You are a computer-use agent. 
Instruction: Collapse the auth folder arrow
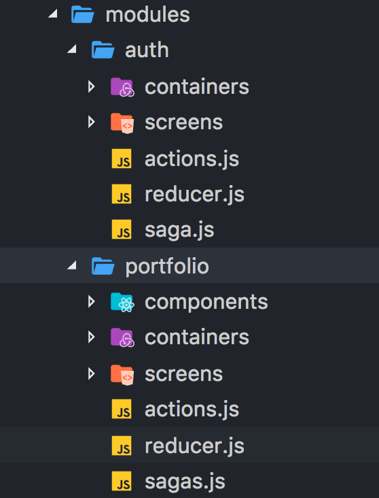[72, 49]
